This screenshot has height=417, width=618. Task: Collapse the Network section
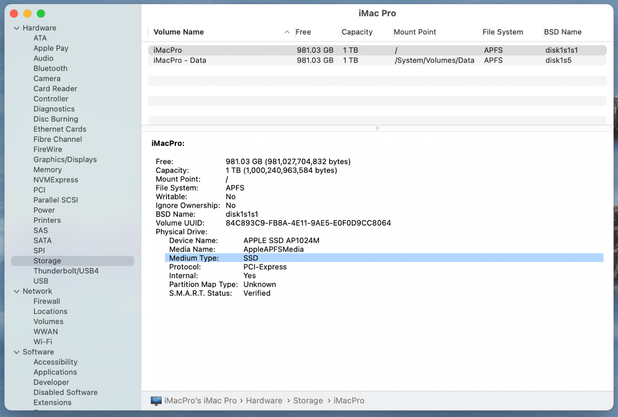[17, 292]
